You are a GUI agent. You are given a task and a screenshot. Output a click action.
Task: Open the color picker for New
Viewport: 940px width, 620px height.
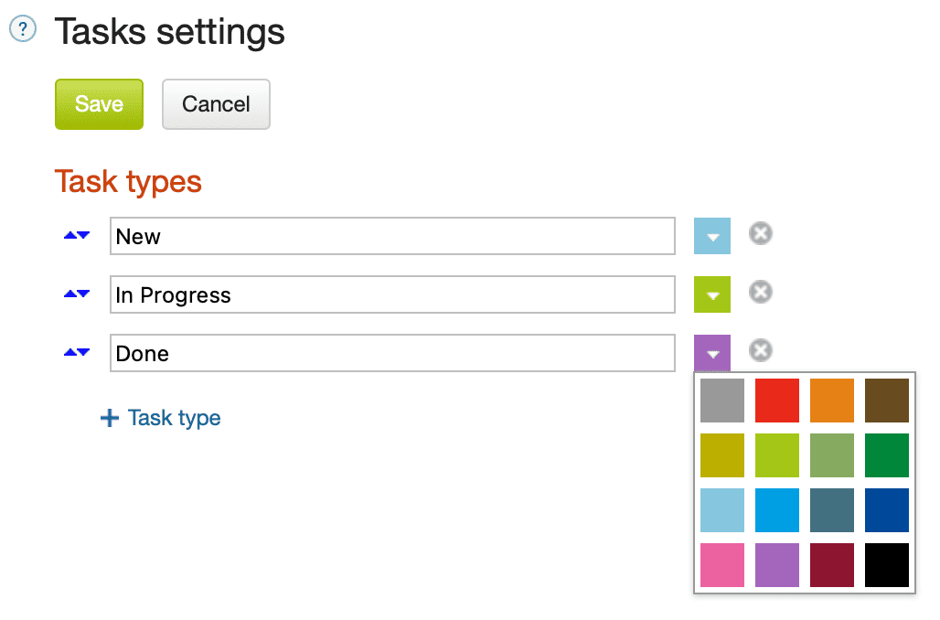(712, 235)
